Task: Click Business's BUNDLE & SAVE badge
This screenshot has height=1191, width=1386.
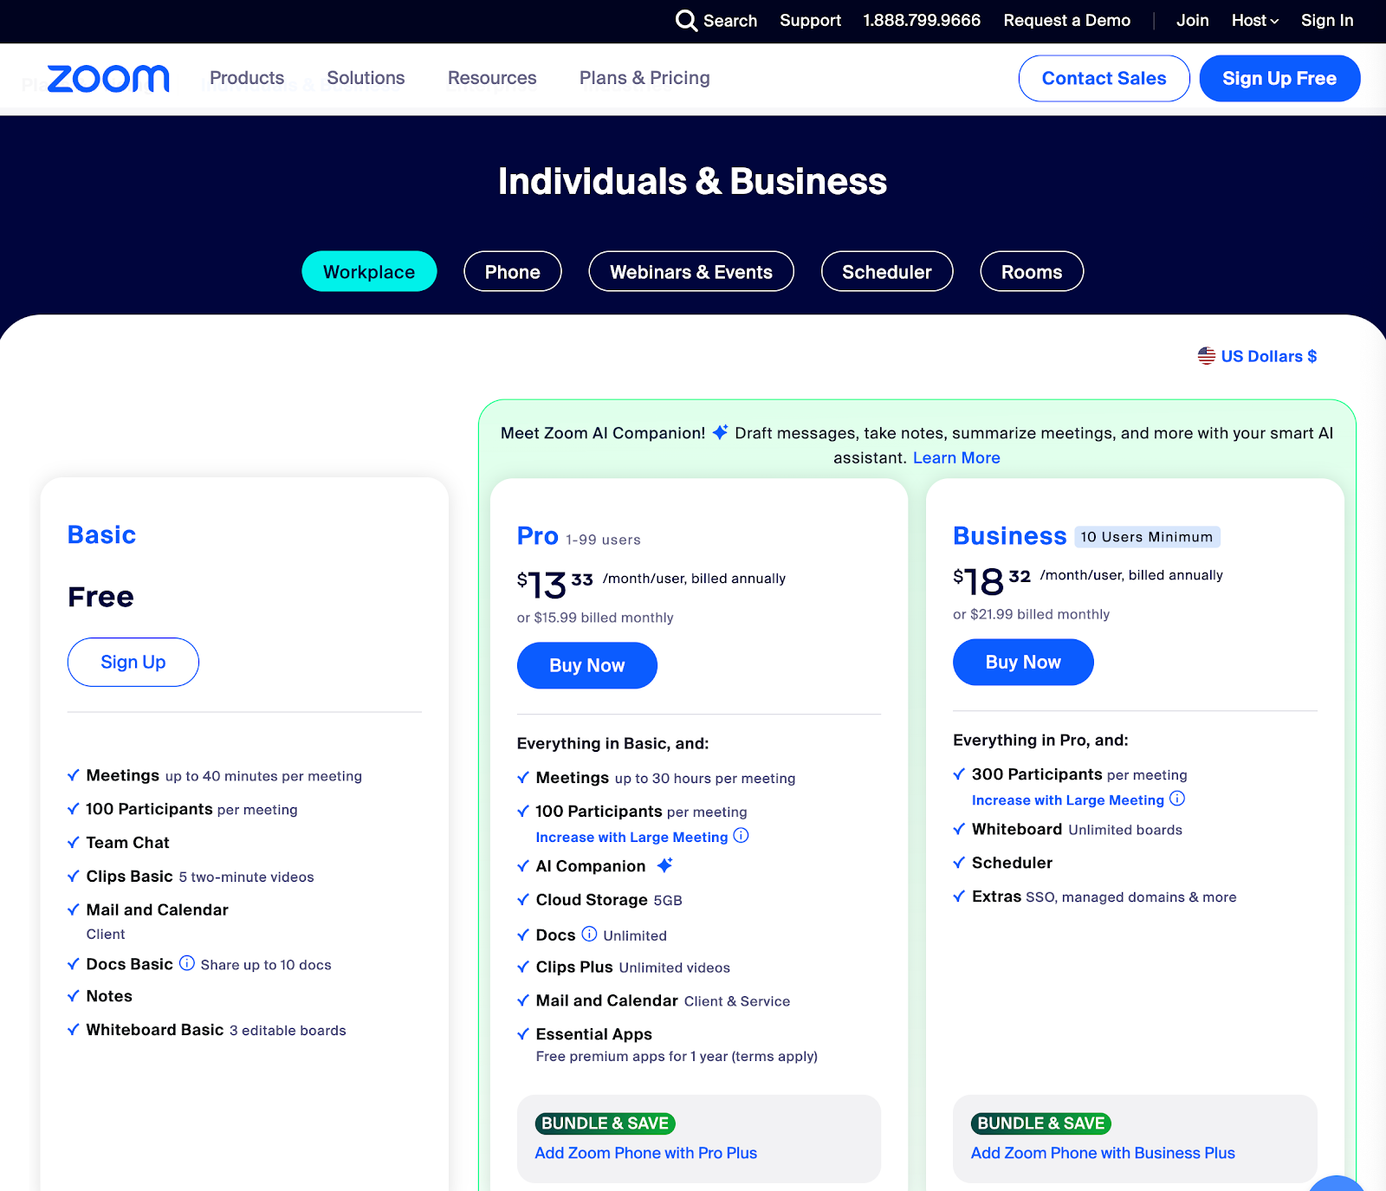Action: [x=1041, y=1123]
